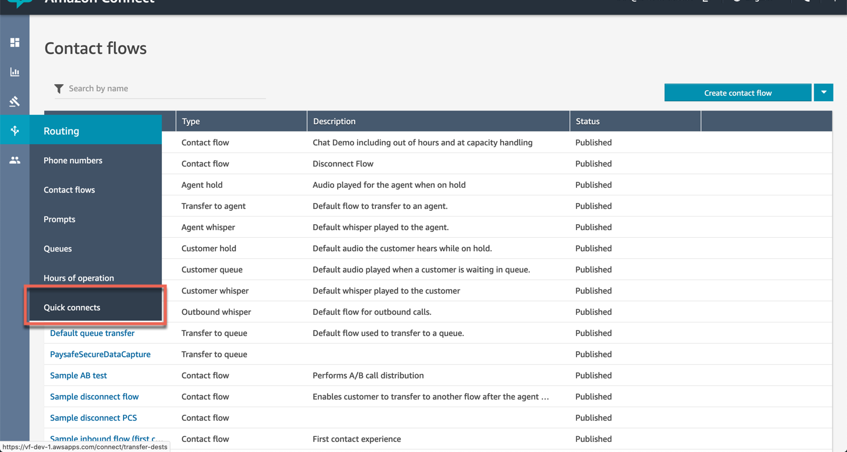Open the Metrics bar chart icon
Image resolution: width=847 pixels, height=452 pixels.
[x=15, y=72]
